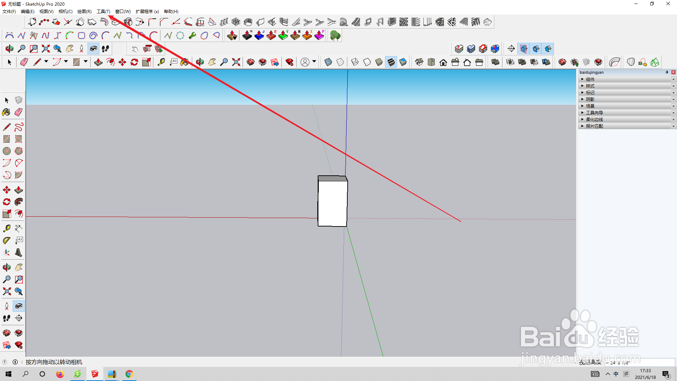Toggle Back Edges style
The width and height of the screenshot is (677, 381).
pyautogui.click(x=340, y=62)
